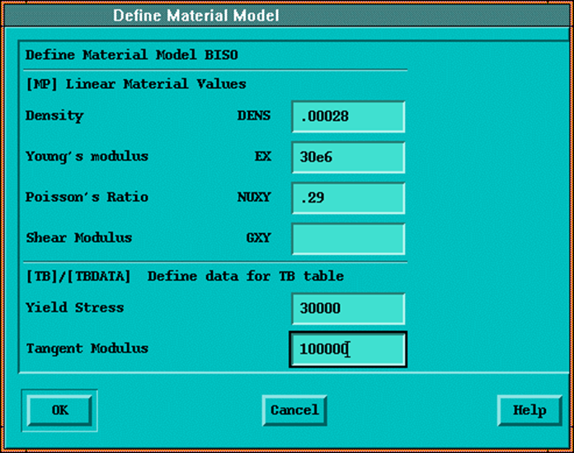Image resolution: width=574 pixels, height=453 pixels.
Task: Click the 'Yield Stress' label
Action: pos(75,307)
